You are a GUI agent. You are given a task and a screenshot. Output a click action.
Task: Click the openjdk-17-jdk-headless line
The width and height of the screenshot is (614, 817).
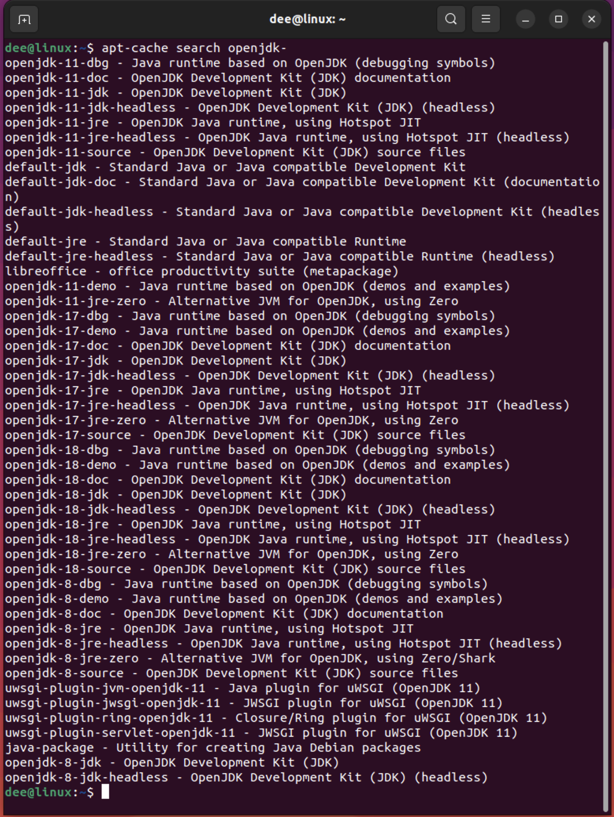click(x=250, y=375)
